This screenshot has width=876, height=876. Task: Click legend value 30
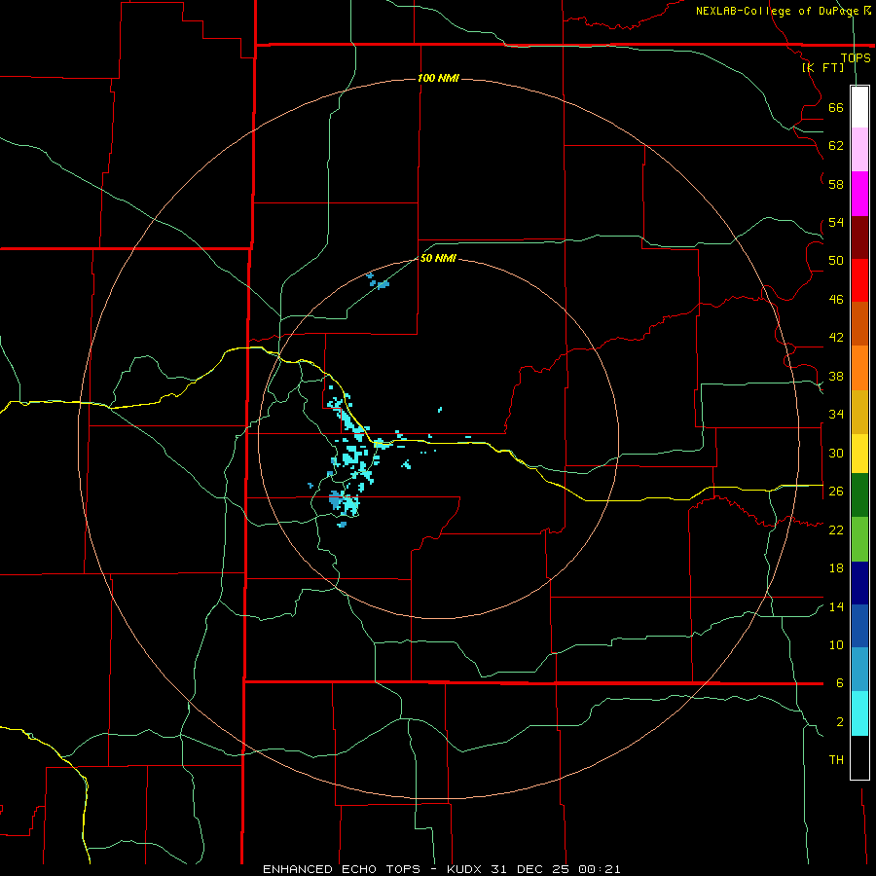point(836,453)
